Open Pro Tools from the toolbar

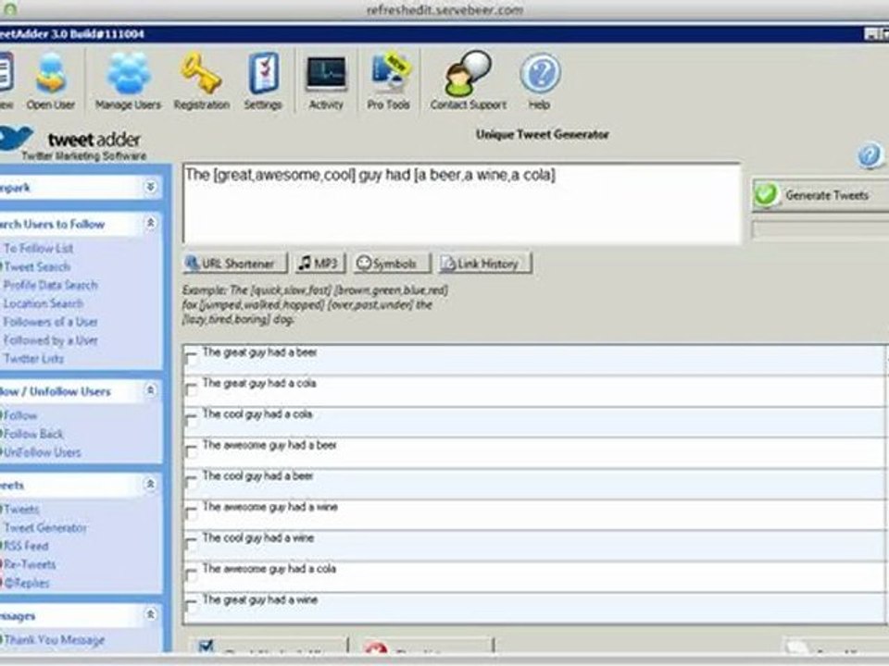pyautogui.click(x=388, y=81)
